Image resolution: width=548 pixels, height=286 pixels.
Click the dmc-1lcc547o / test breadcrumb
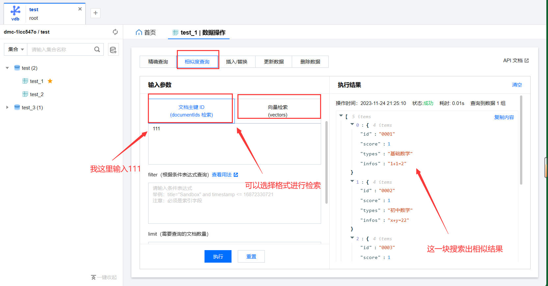coord(27,32)
